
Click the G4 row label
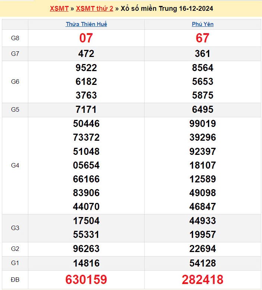tap(15, 165)
